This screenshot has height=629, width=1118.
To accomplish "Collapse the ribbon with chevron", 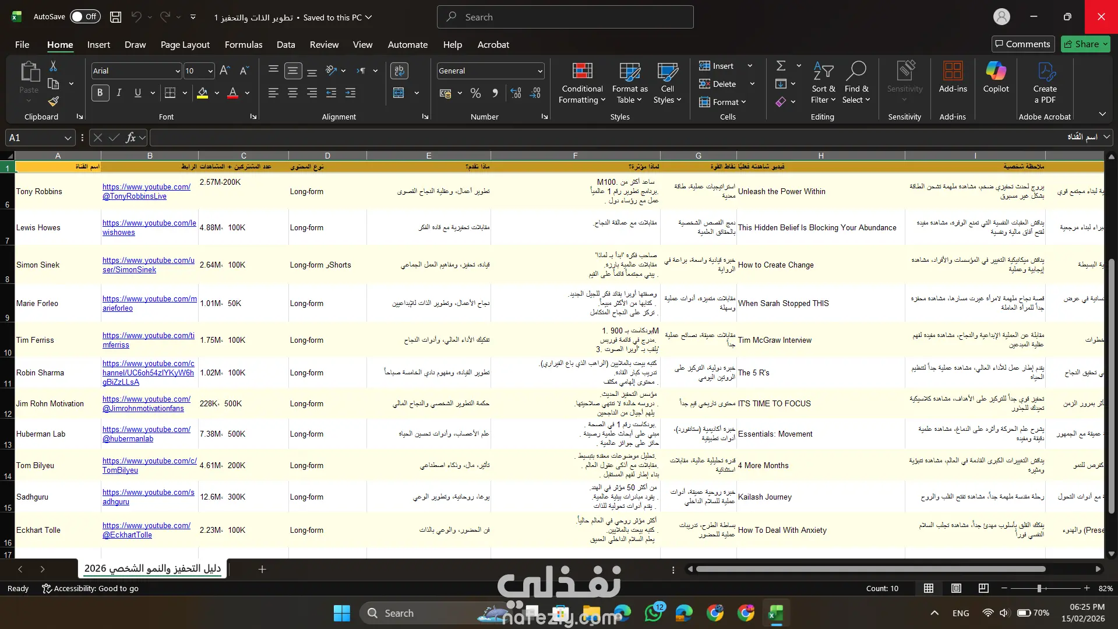I will pos(1102,114).
